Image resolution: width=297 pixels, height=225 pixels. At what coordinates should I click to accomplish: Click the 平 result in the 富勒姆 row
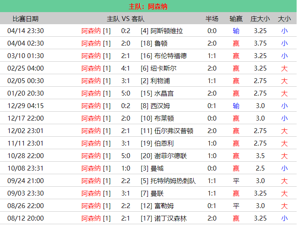(236, 206)
